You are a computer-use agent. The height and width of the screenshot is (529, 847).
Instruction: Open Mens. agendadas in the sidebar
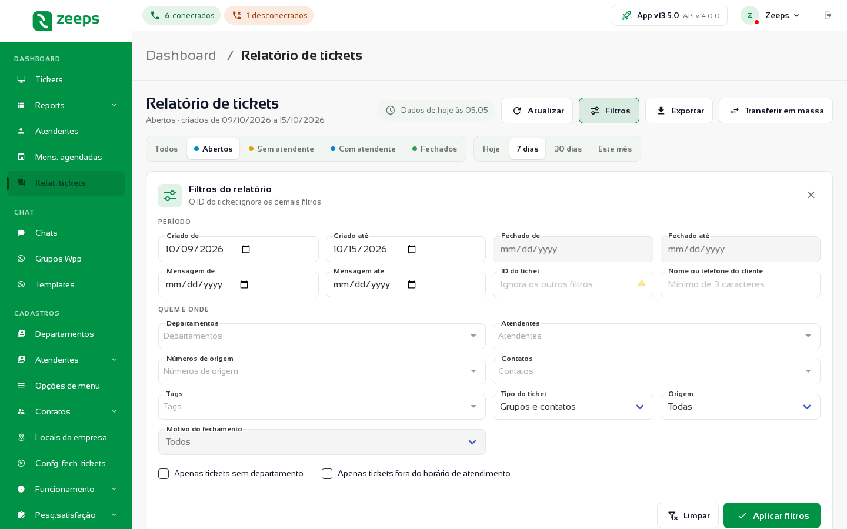pos(66,157)
